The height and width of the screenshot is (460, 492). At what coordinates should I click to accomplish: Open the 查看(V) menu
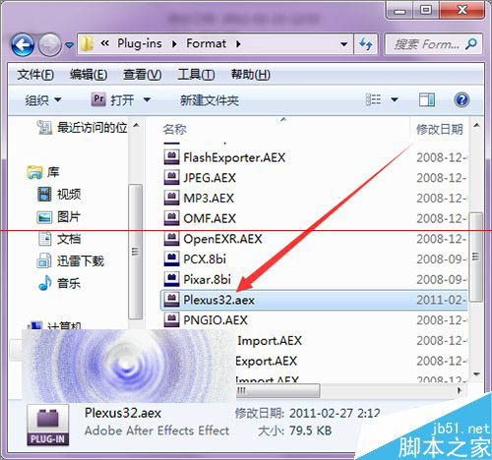142,75
